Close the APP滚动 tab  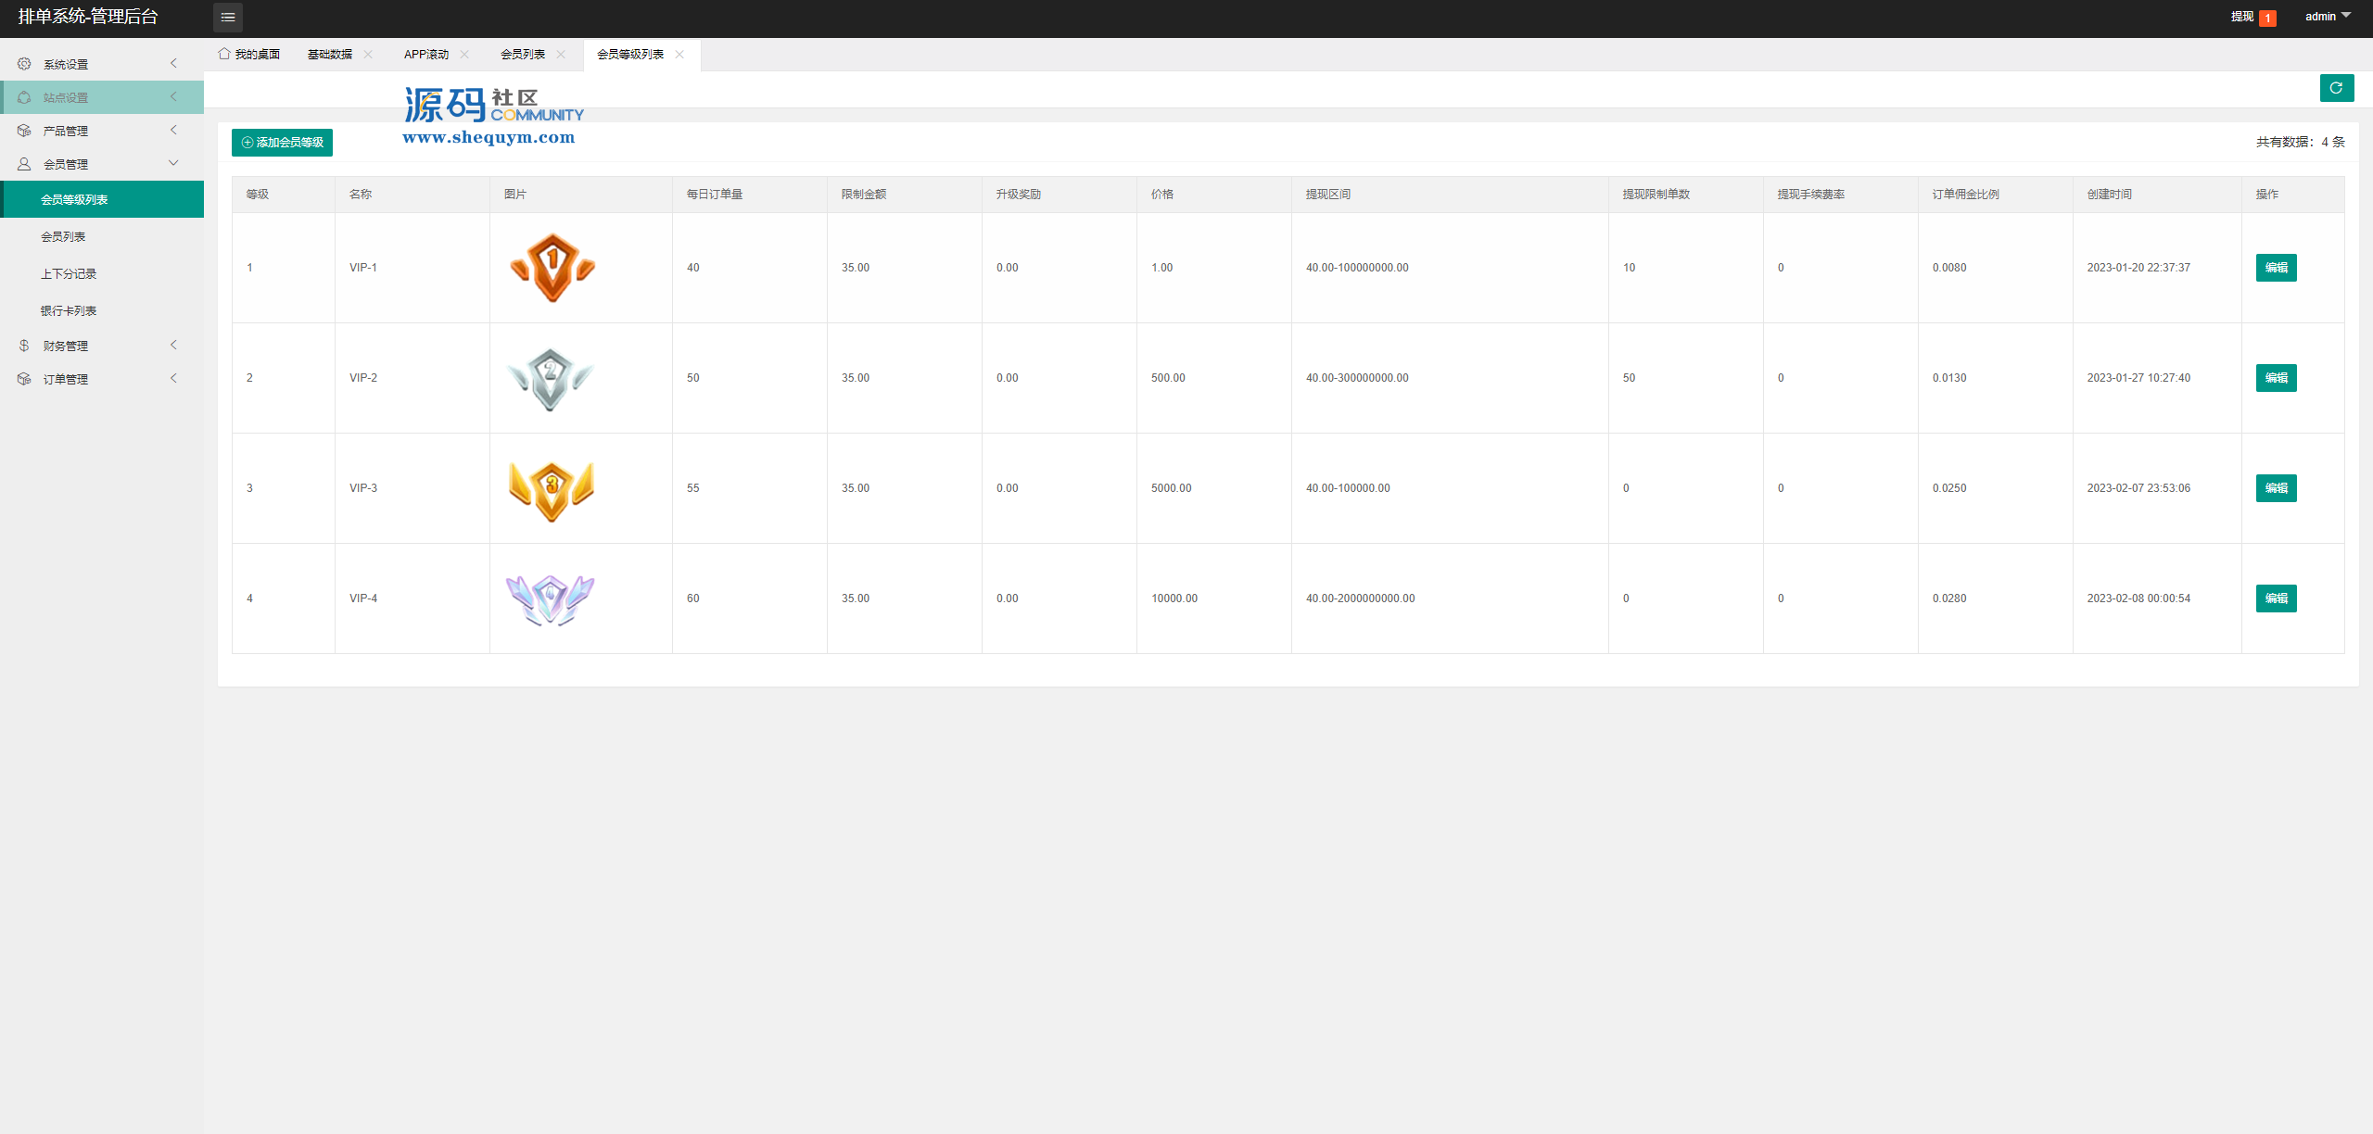[x=464, y=55]
